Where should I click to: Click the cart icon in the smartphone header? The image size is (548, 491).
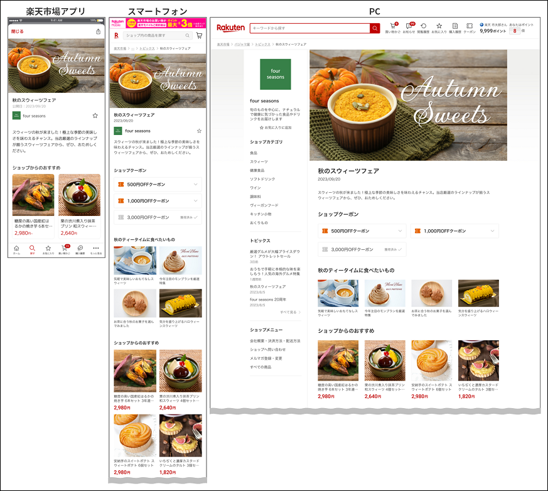click(x=199, y=36)
